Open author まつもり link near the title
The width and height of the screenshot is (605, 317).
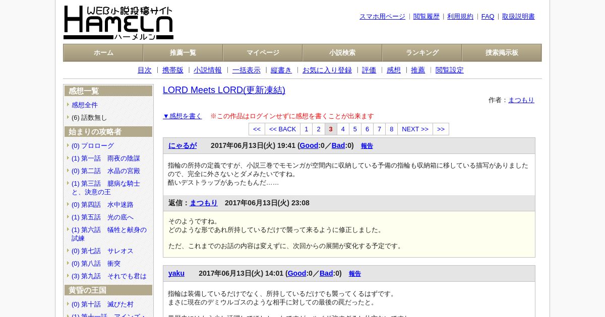521,100
